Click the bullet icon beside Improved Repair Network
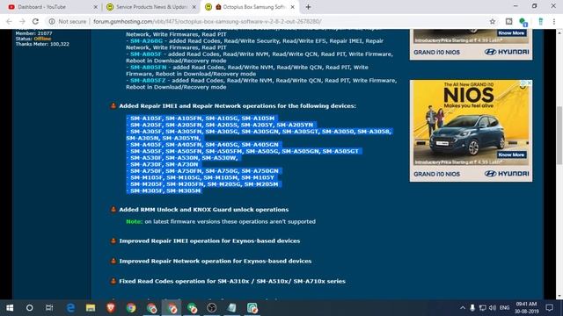The image size is (563, 316). (113, 261)
